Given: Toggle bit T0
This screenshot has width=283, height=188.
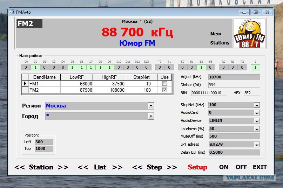Looking at the screenshot, I should click(160, 68).
